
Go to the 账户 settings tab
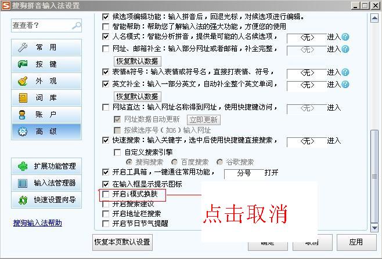46,115
